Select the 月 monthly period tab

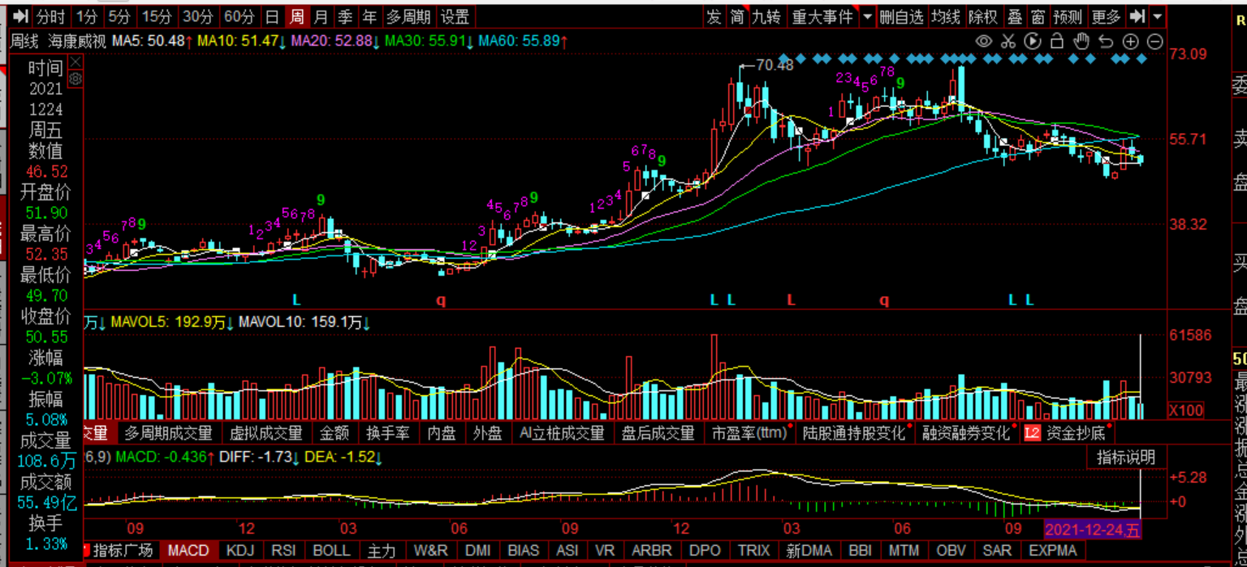[321, 16]
